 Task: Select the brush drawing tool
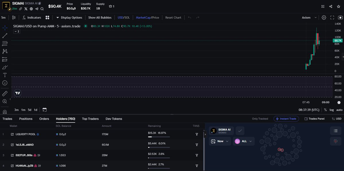(5, 67)
